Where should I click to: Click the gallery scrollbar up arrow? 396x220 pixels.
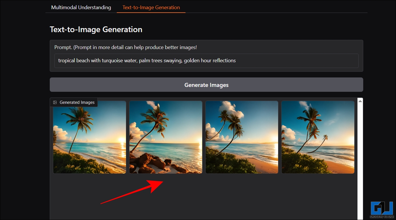[360, 101]
